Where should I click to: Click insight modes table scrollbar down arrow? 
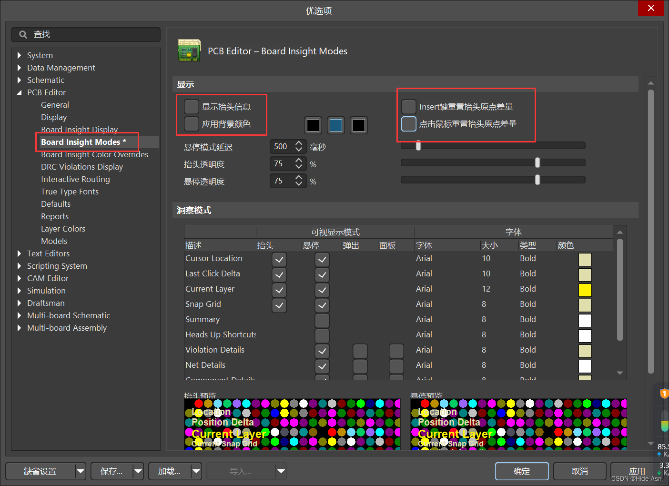click(620, 373)
